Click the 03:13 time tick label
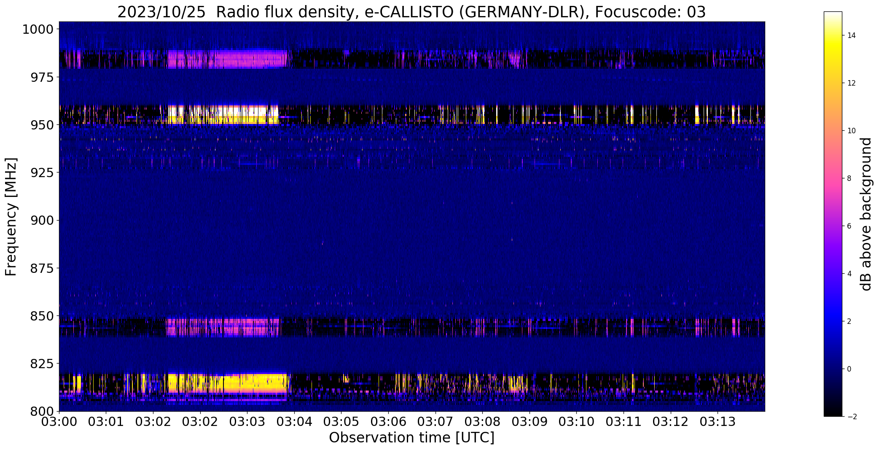Image resolution: width=879 pixels, height=450 pixels. pos(718,421)
